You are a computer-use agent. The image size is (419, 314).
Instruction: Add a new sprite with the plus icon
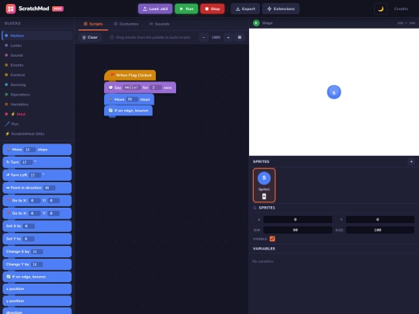tap(411, 161)
